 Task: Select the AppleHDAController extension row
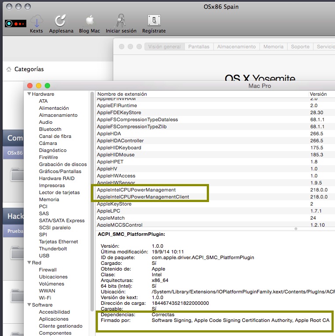click(x=215, y=141)
